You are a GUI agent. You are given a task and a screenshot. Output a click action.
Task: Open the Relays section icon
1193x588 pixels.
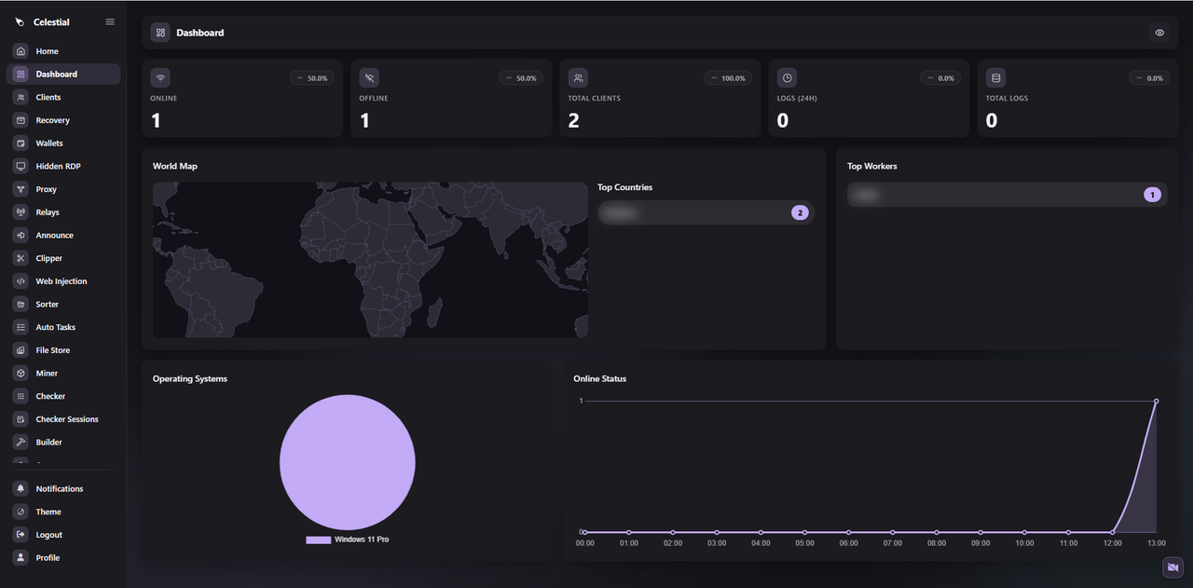[21, 212]
